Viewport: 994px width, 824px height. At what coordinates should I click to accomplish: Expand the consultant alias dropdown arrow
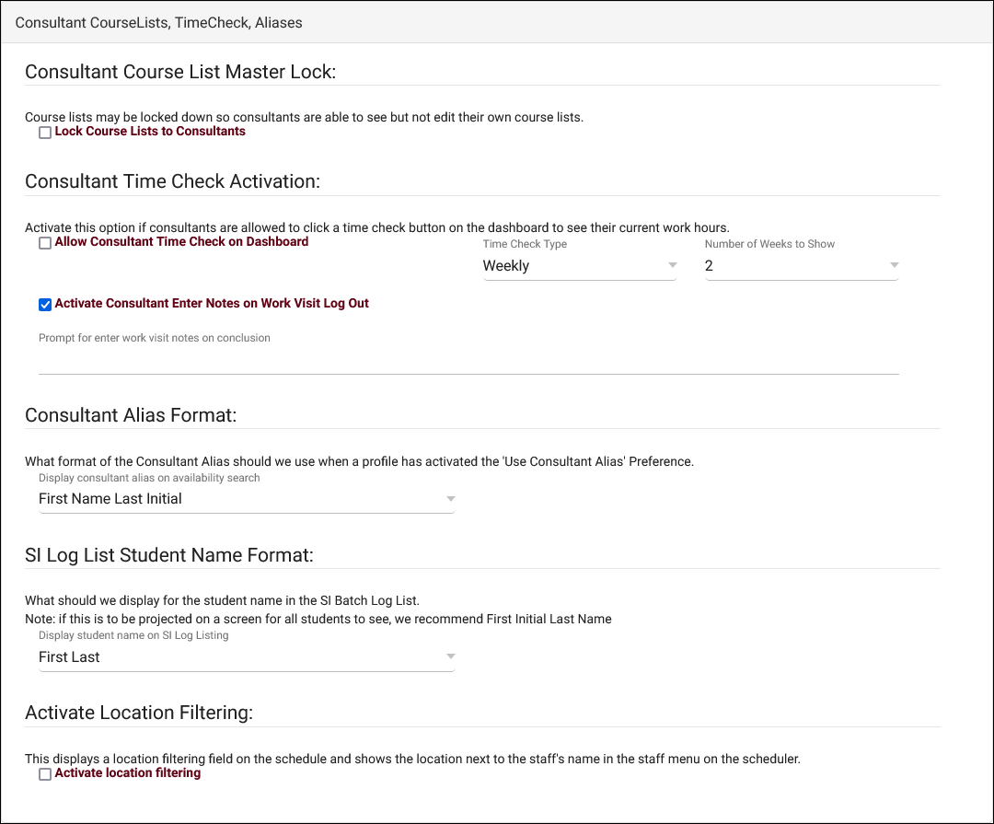450,499
